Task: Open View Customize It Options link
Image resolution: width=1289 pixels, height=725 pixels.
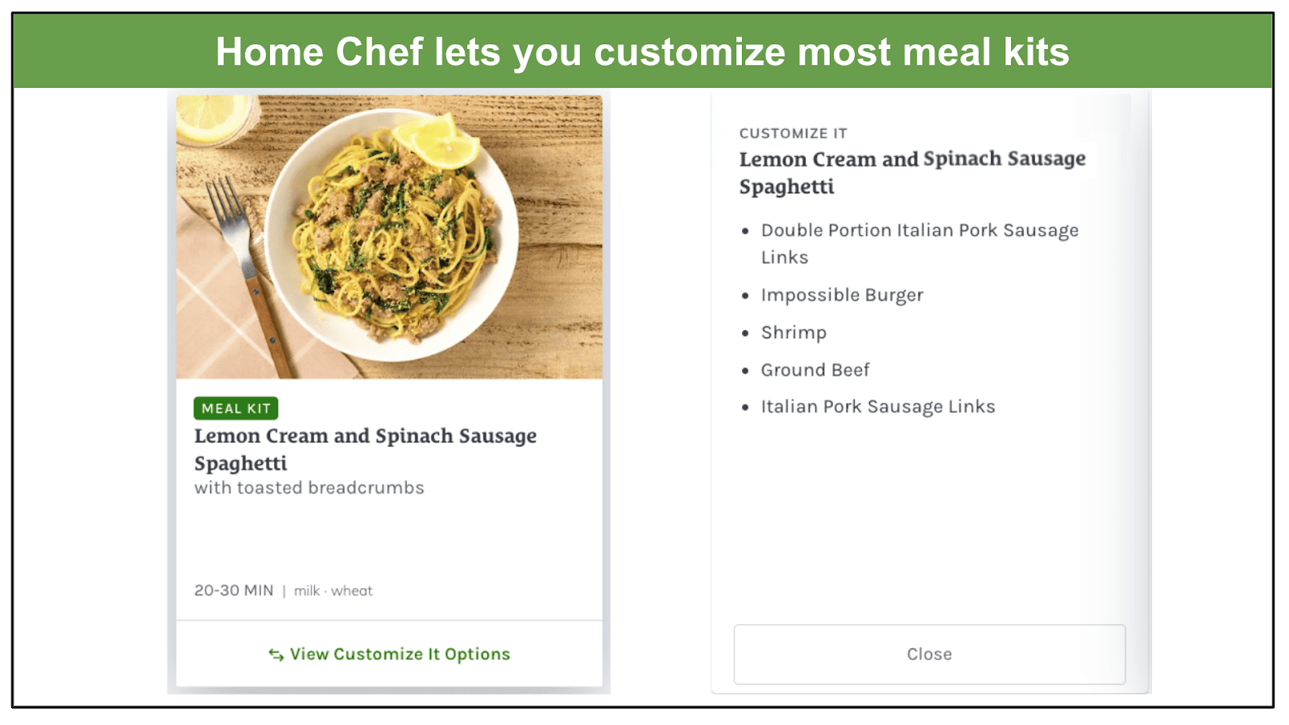Action: point(389,654)
